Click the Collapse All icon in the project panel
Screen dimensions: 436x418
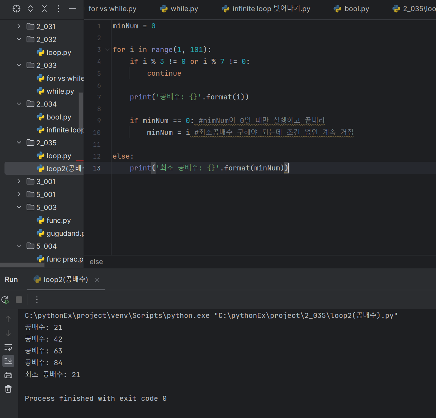44,9
